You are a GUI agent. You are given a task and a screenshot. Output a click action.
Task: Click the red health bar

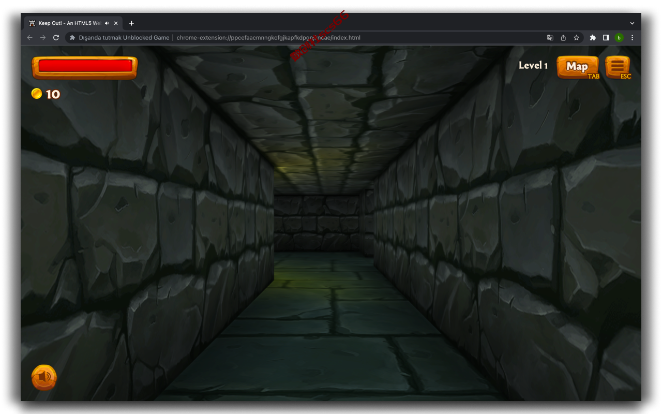point(85,67)
